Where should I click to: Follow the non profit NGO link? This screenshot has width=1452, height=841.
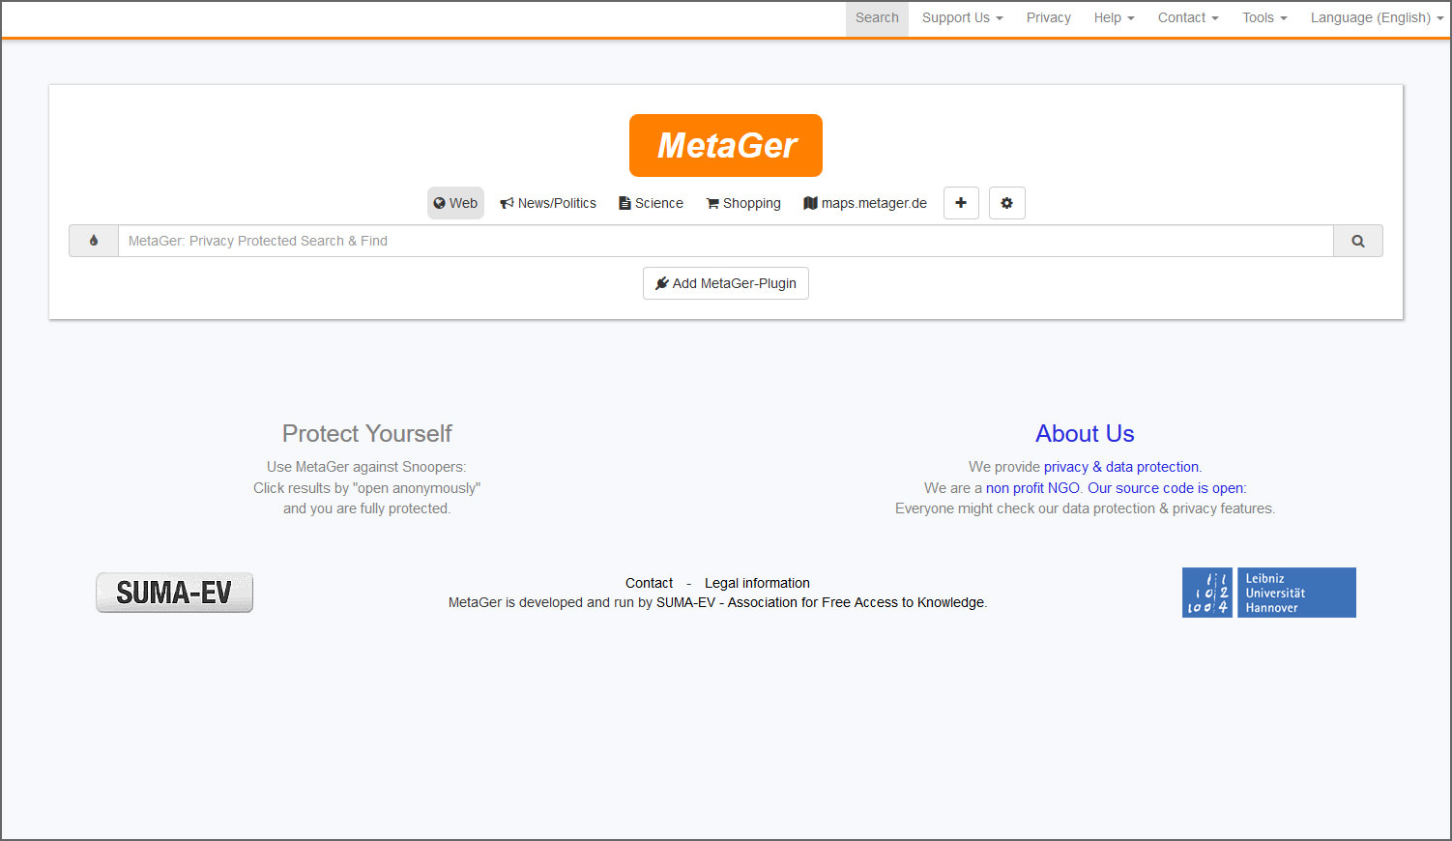coord(1032,488)
